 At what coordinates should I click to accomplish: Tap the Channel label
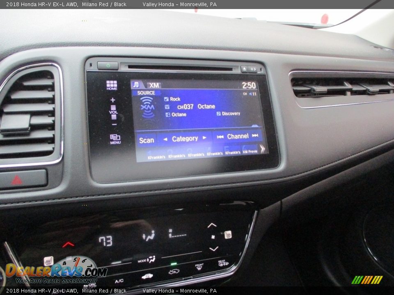pyautogui.click(x=238, y=136)
